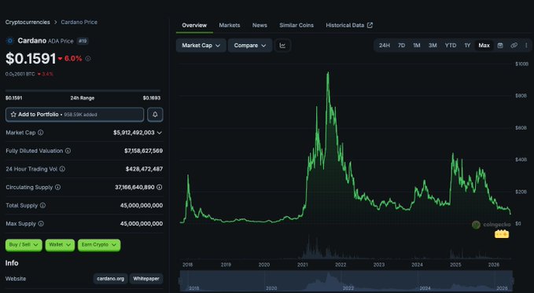Click the star icon in Add to Portfolio

pos(13,115)
